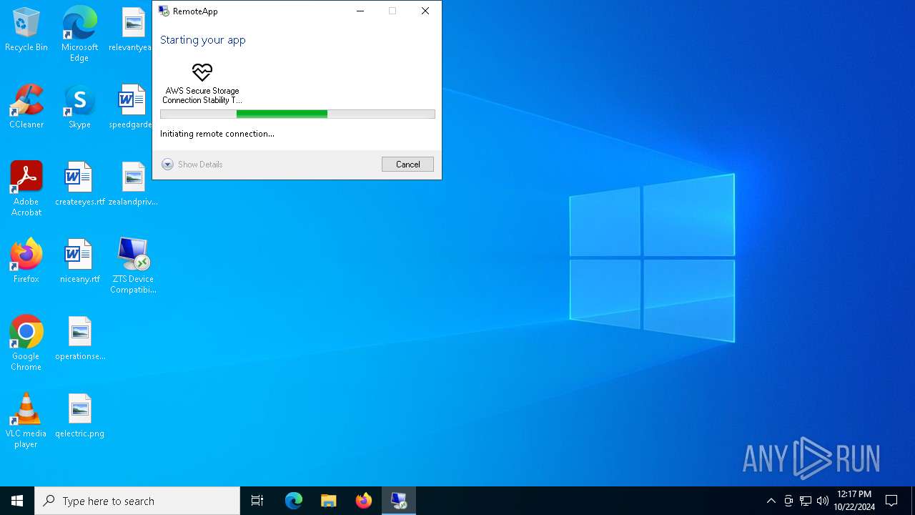Open Adobe Acrobat desktop shortcut
Image resolution: width=915 pixels, height=515 pixels.
point(26,189)
